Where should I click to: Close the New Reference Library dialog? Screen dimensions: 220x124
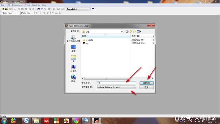coord(151,25)
